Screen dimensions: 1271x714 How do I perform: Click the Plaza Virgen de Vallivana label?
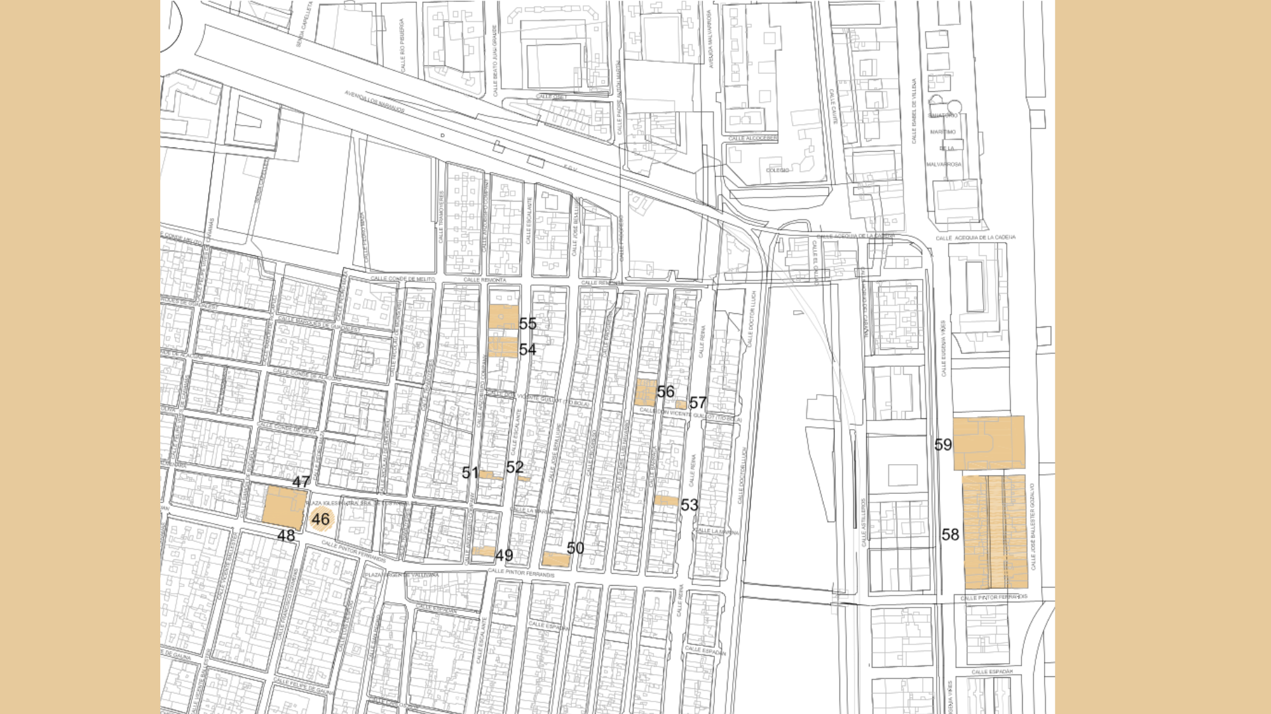coord(402,575)
